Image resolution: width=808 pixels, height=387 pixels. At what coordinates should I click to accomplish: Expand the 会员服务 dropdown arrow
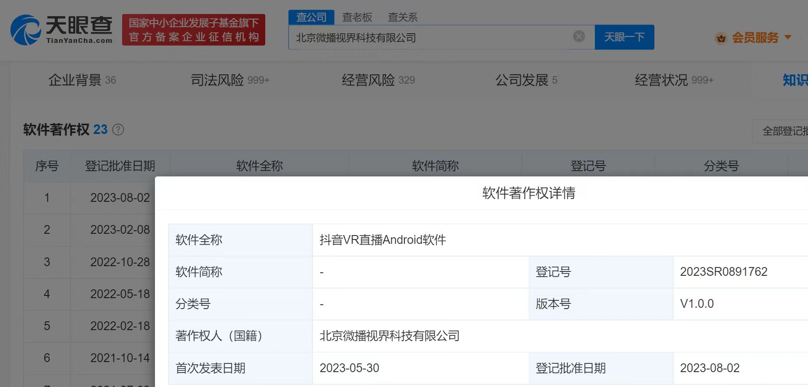pyautogui.click(x=788, y=37)
